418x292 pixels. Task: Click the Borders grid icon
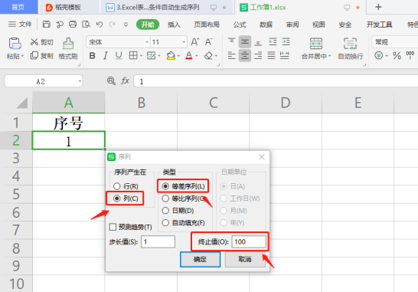[133, 55]
